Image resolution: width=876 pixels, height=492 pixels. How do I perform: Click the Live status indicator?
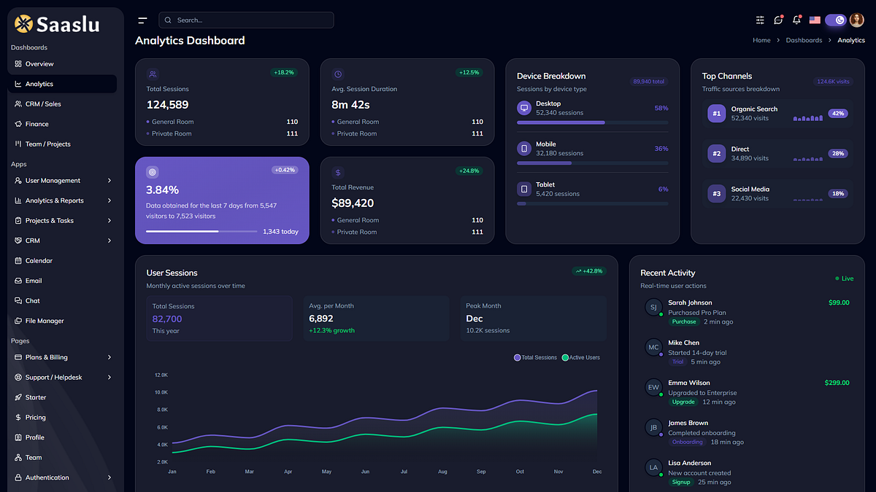point(844,278)
